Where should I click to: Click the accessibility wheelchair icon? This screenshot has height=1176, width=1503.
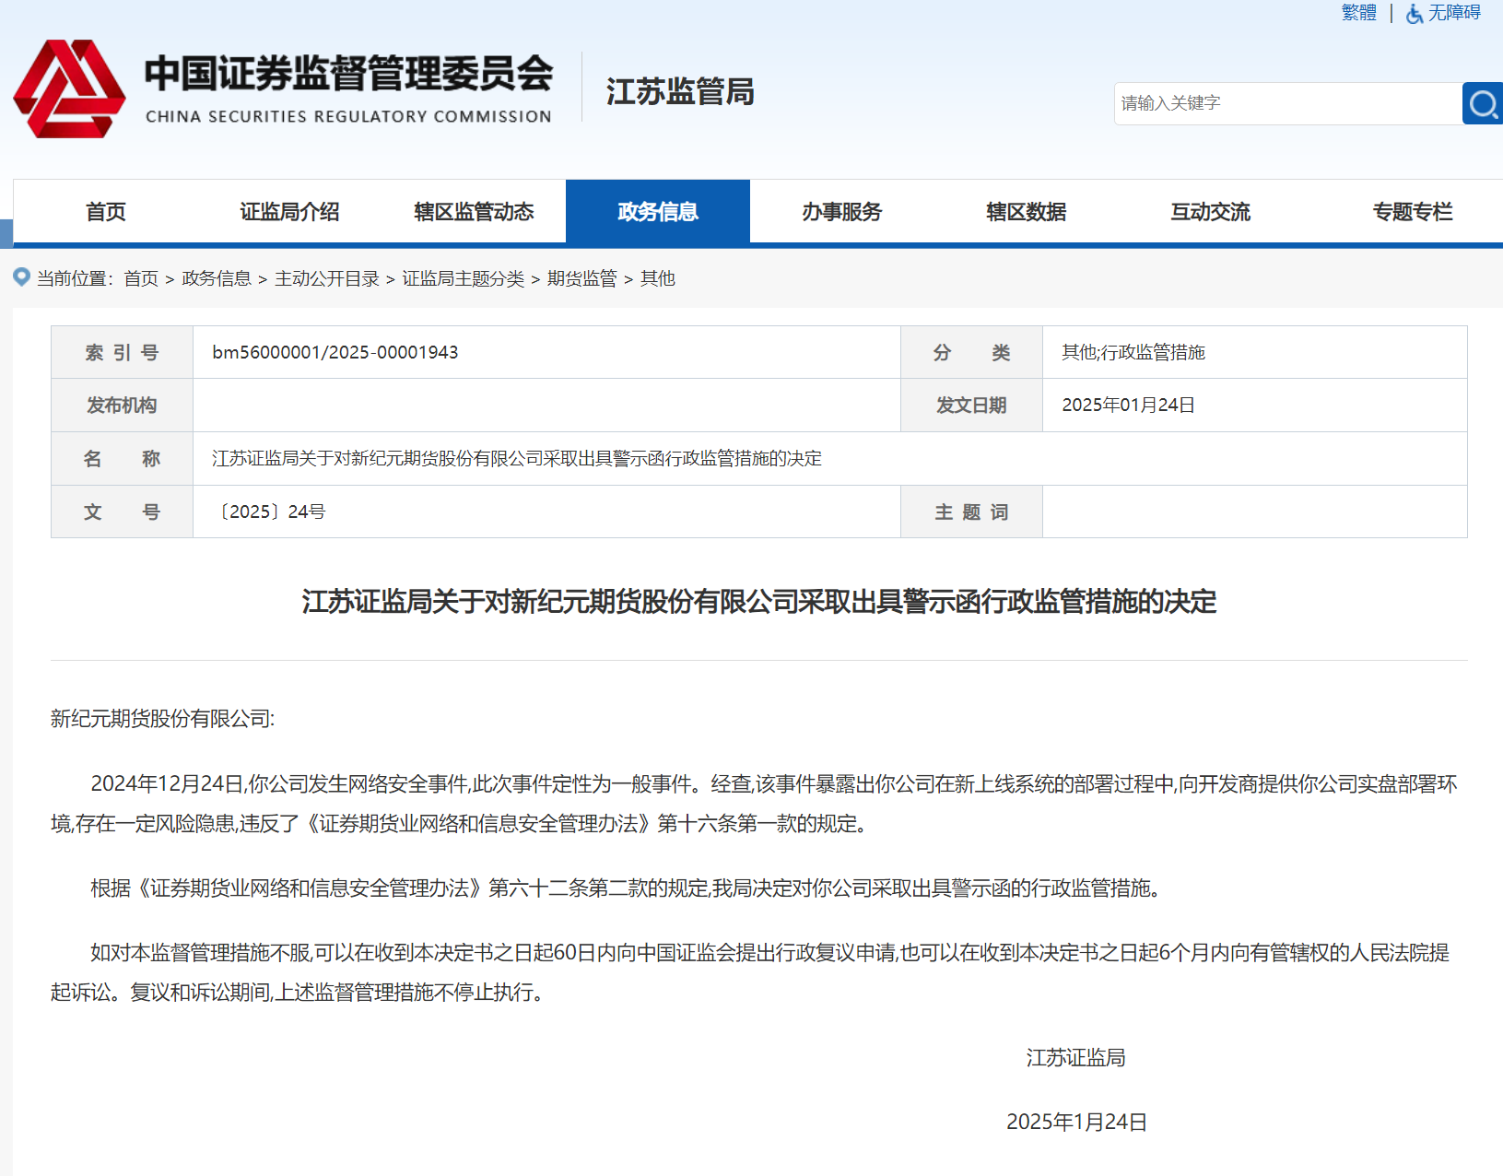pos(1414,14)
